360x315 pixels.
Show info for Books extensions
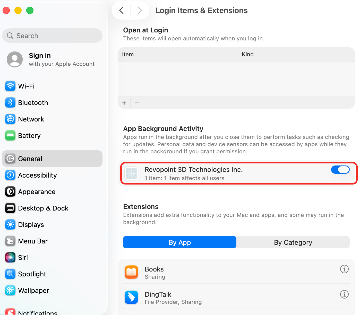click(x=344, y=269)
